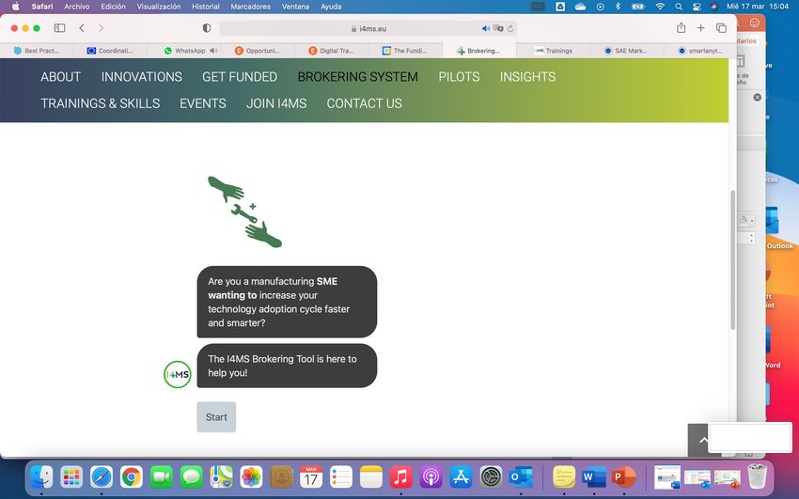799x499 pixels.
Task: Toggle the Safari sidebar button
Action: [x=59, y=28]
